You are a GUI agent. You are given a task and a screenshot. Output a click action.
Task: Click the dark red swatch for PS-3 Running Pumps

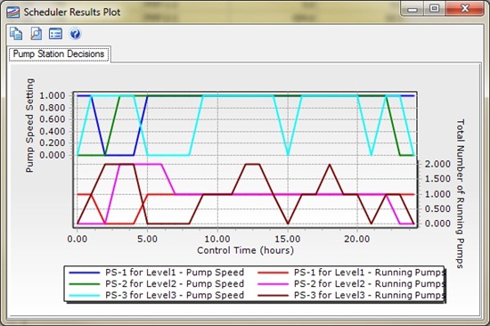pos(274,296)
